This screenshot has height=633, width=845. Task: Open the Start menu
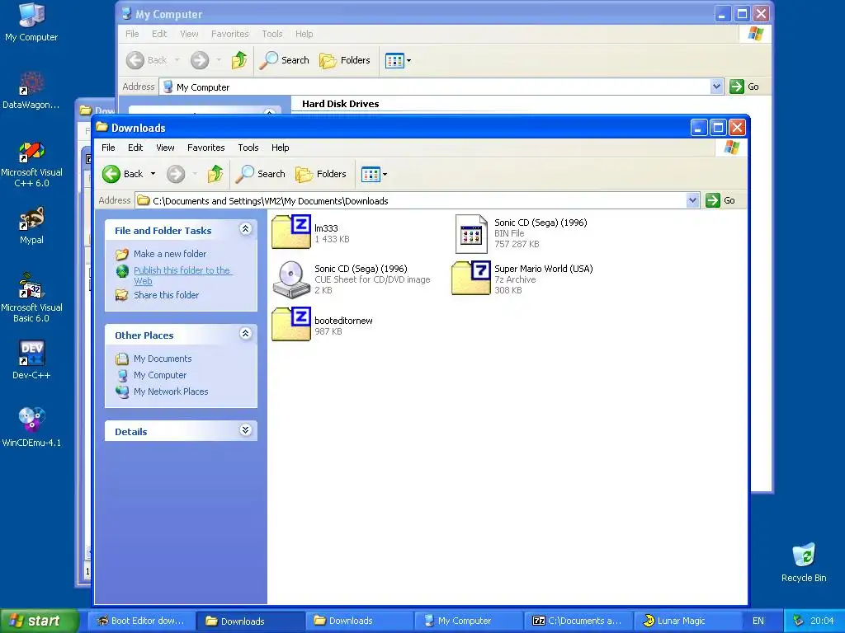[x=39, y=621]
